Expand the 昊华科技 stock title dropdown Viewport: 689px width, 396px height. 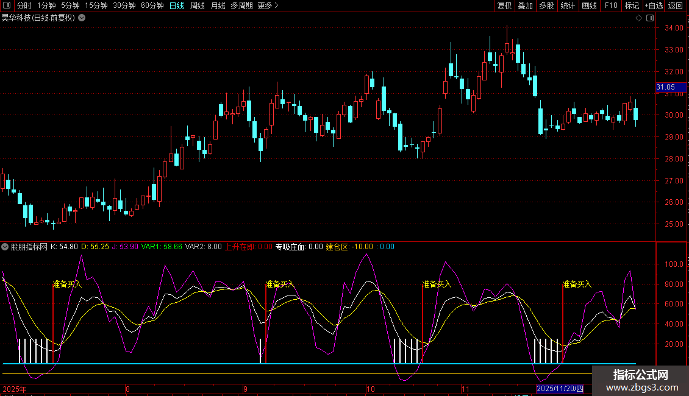point(82,18)
